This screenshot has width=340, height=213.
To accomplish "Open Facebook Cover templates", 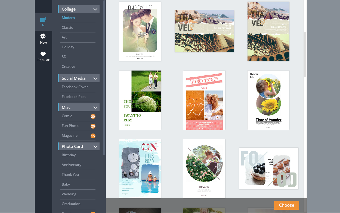I will coord(75,87).
